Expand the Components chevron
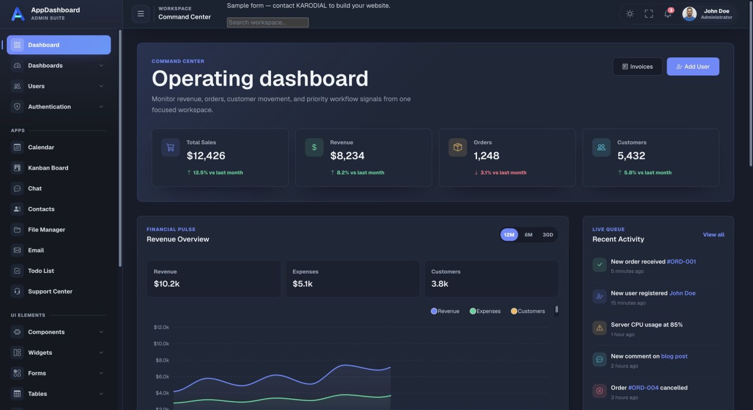 [101, 332]
